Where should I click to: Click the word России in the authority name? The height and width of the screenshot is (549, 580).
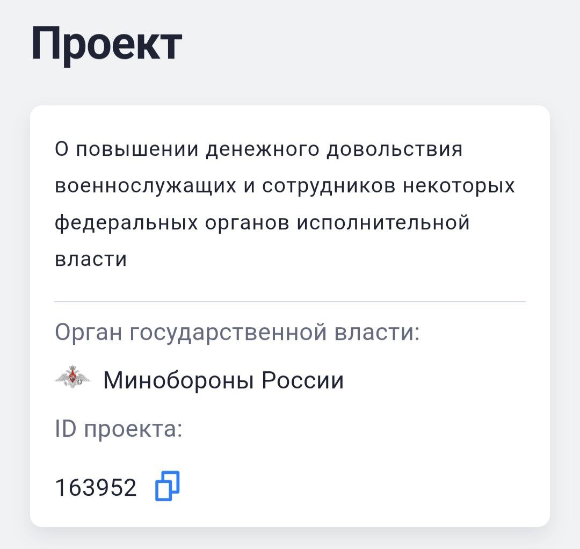tap(302, 381)
